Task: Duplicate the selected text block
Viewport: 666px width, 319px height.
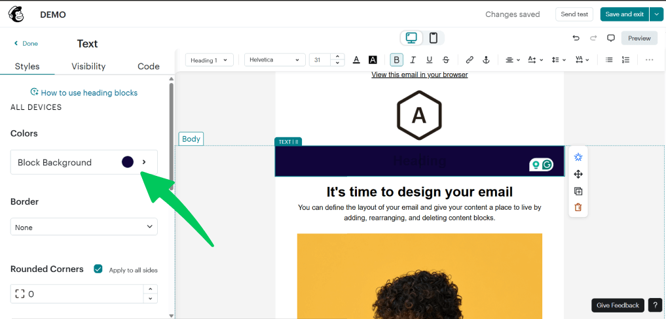Action: [578, 191]
